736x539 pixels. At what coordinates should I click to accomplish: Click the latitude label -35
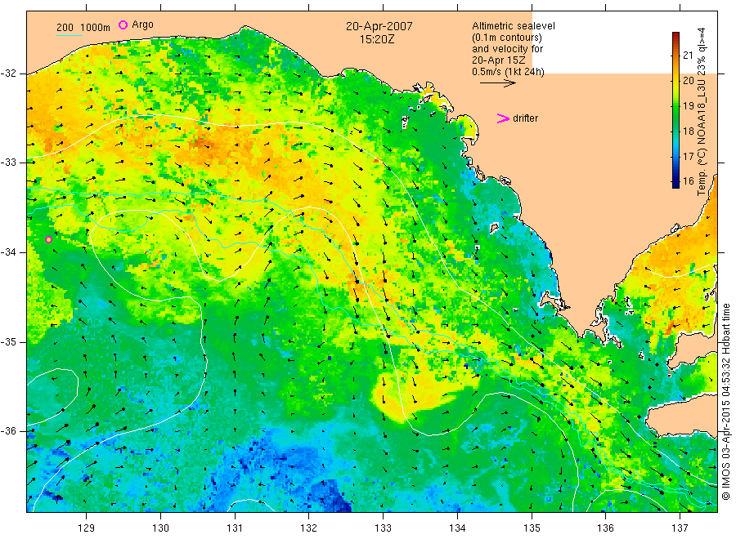(8, 342)
